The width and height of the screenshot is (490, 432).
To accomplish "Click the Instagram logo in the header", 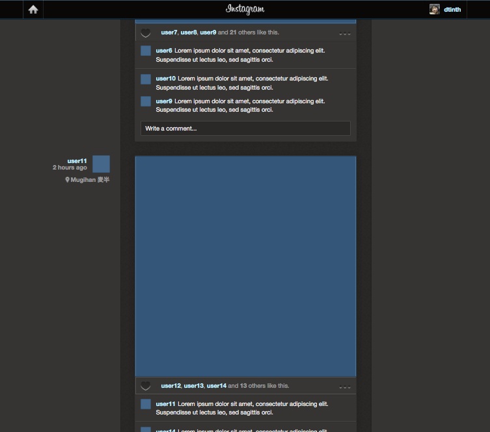I will 245,9.
